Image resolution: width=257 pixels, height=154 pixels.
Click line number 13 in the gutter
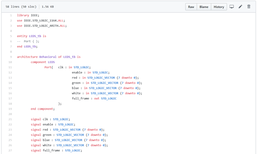click(10, 78)
